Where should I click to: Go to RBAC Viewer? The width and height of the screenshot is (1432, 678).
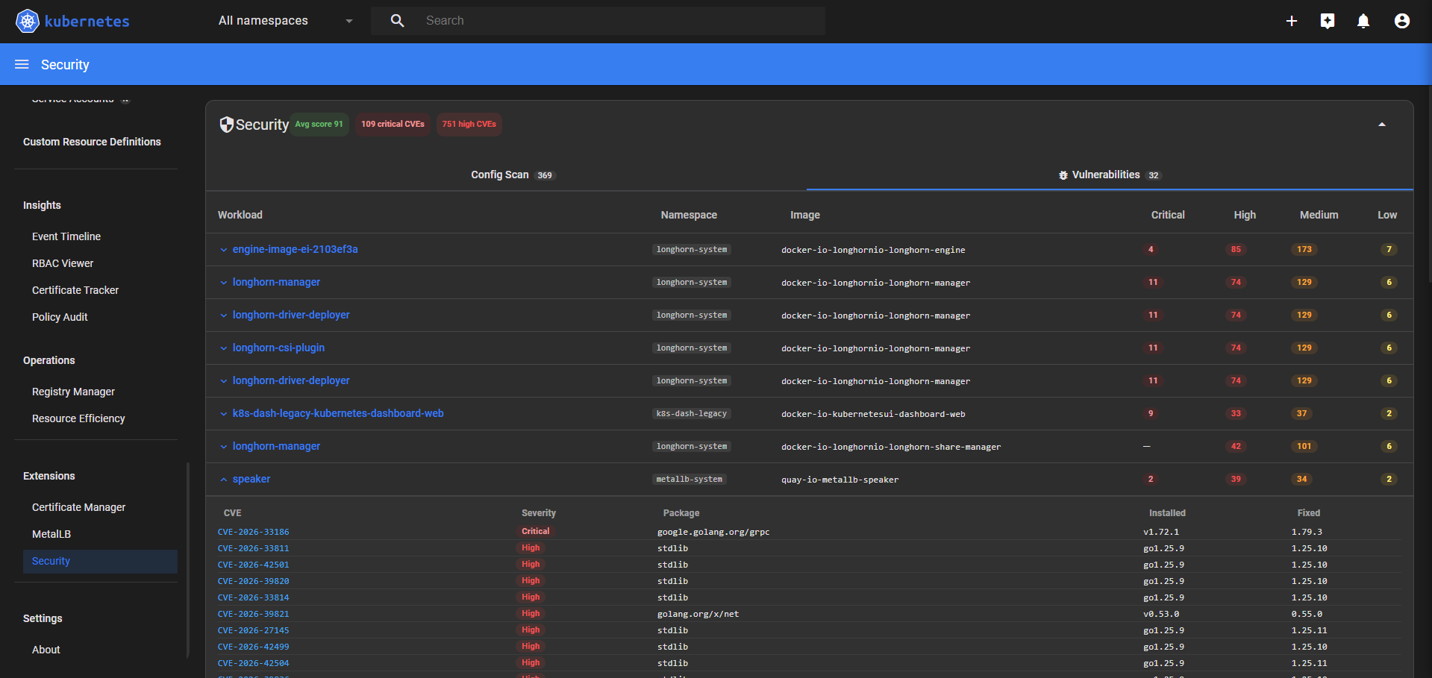[63, 263]
